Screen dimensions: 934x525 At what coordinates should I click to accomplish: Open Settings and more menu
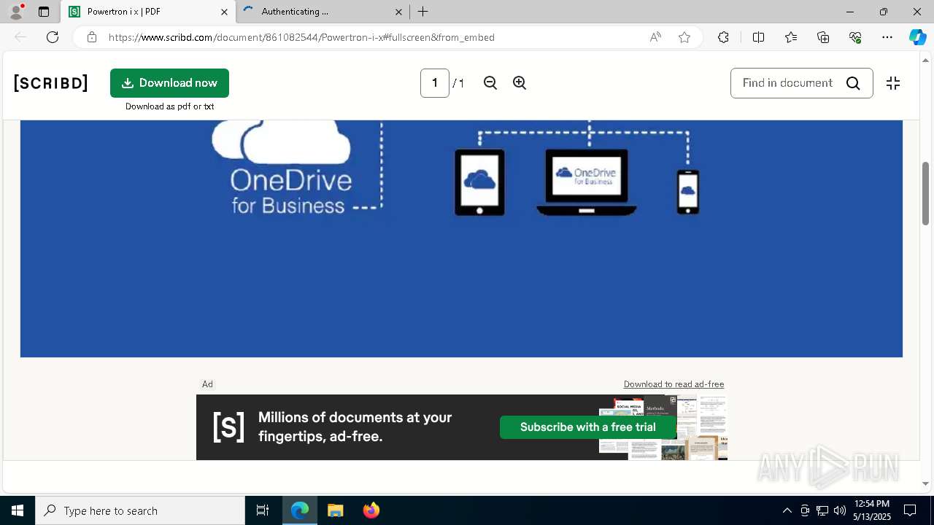click(887, 37)
